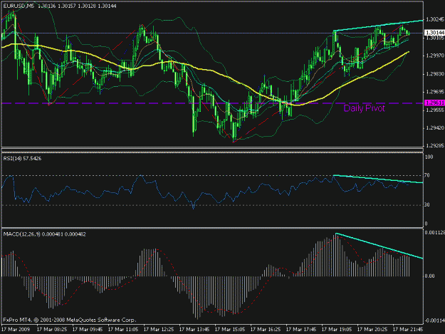Click the 1.29420 price scale value
Viewport: 445px width, 334px height.
coord(435,128)
